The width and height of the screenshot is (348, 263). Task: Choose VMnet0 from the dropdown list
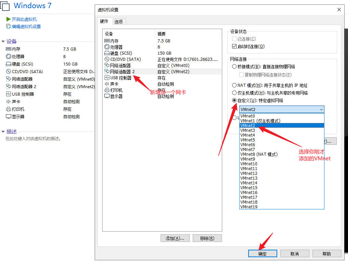click(x=282, y=116)
